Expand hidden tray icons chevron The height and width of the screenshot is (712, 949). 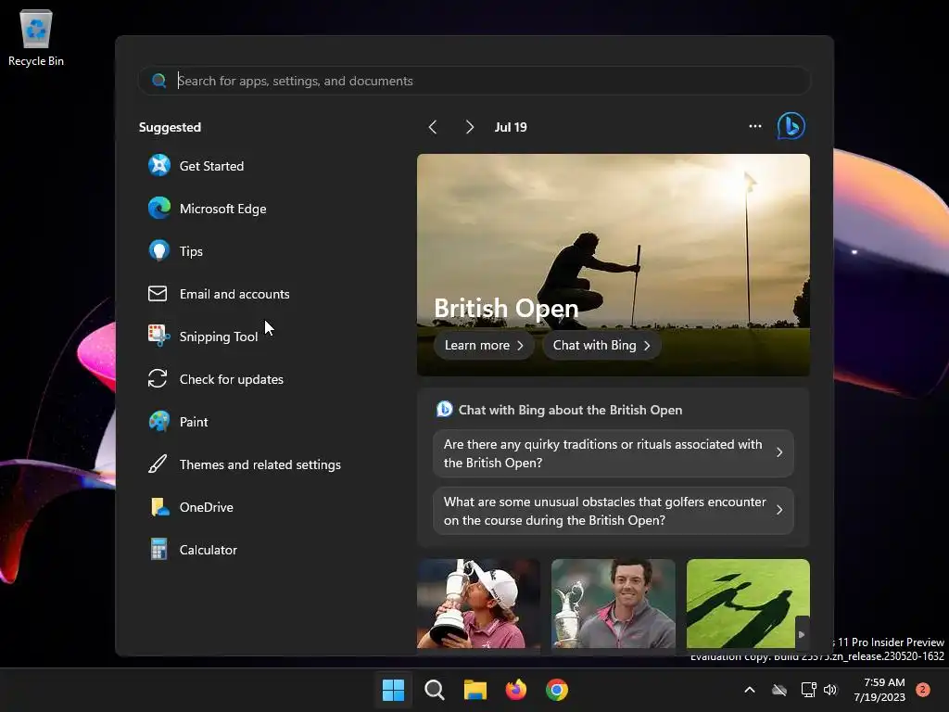749,690
